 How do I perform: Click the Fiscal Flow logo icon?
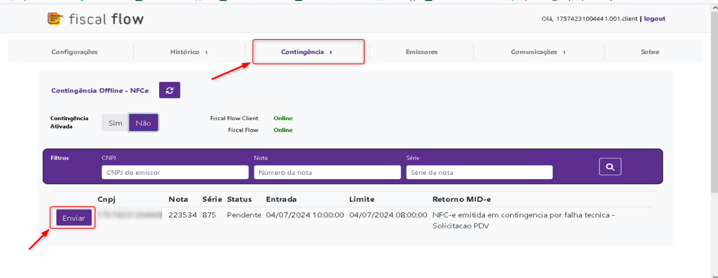point(55,18)
